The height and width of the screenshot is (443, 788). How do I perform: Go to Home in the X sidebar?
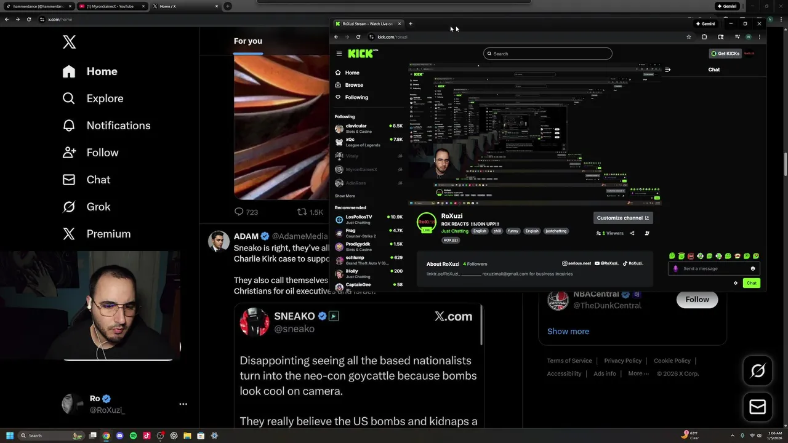point(90,71)
